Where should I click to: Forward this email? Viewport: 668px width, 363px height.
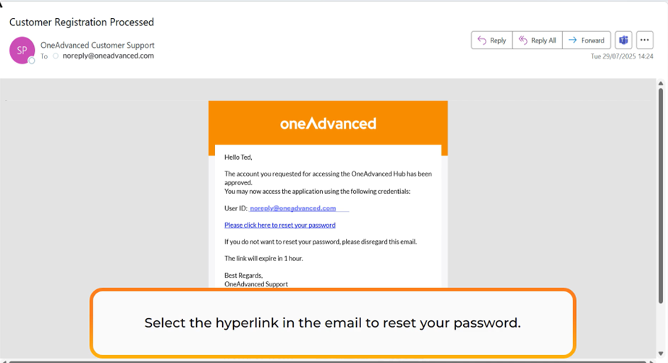tap(586, 40)
